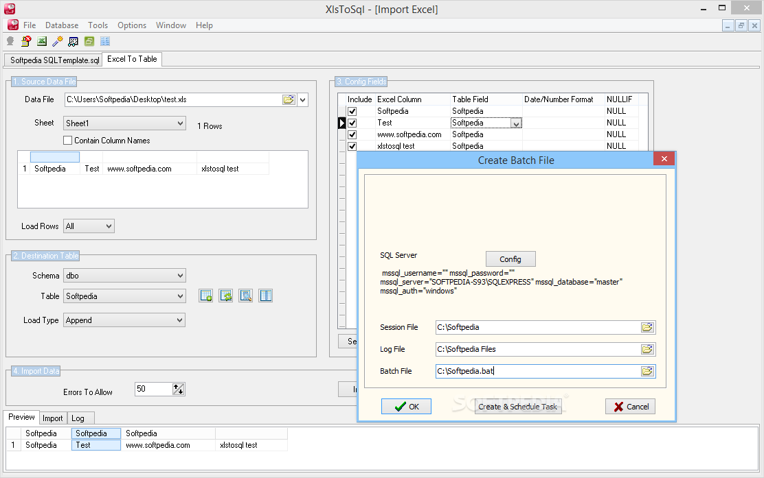Click the Data File path field
Image resolution: width=764 pixels, height=478 pixels.
point(173,99)
